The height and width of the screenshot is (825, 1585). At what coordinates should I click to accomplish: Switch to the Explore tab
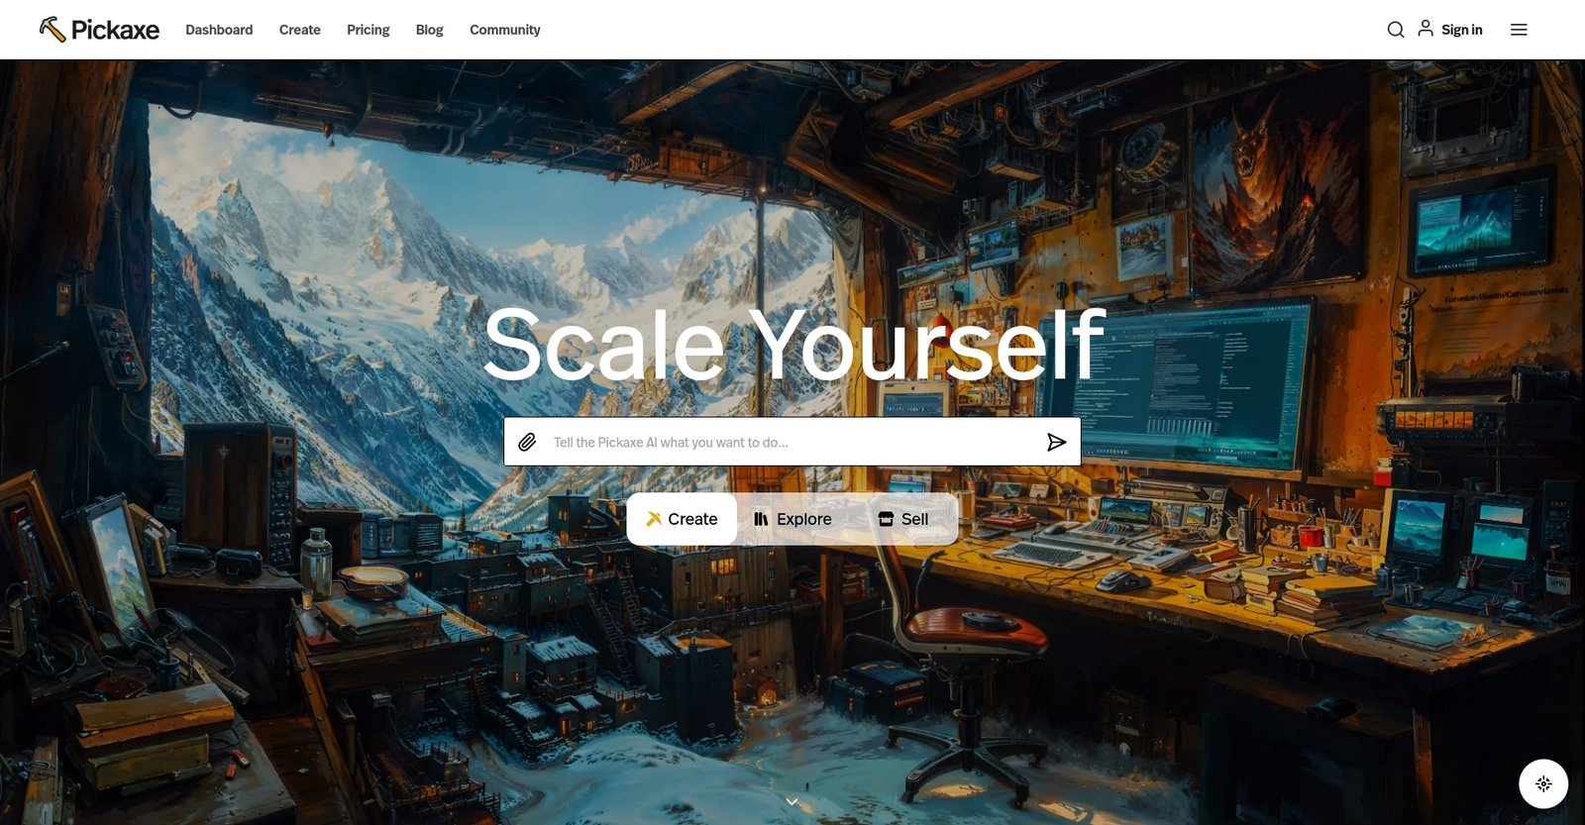[x=792, y=519]
